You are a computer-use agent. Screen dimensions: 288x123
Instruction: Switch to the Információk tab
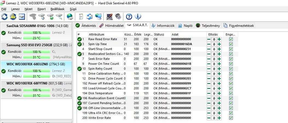[x=163, y=25]
